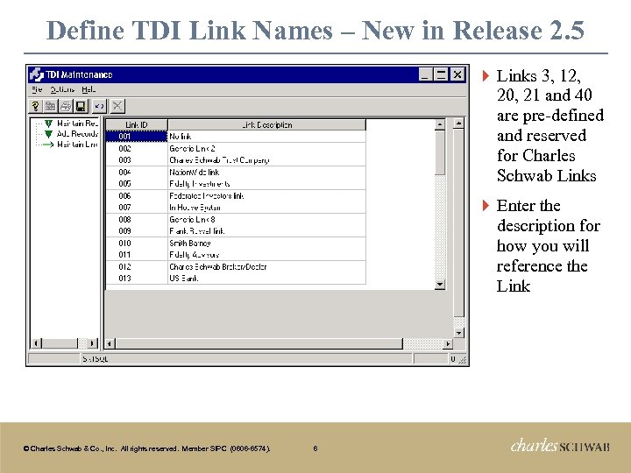Viewport: 631px width, 473px height.
Task: Click the TDI Maintenance title bar icon
Action: click(x=36, y=74)
